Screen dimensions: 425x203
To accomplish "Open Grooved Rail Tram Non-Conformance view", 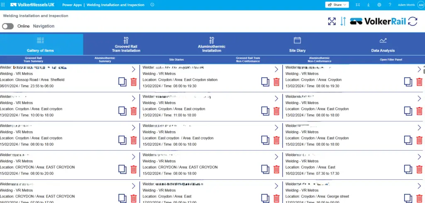I will coord(248,60).
